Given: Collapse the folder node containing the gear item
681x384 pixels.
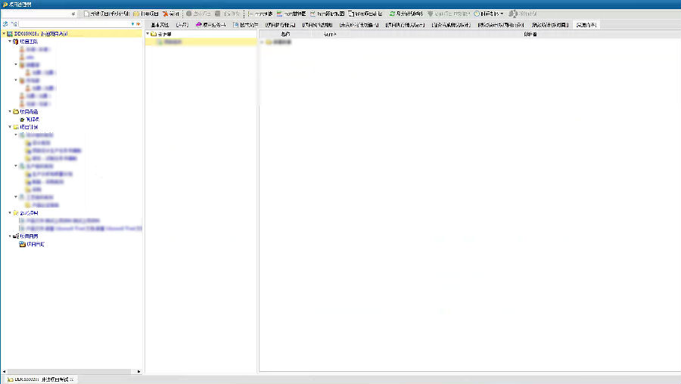Looking at the screenshot, I should (10, 112).
